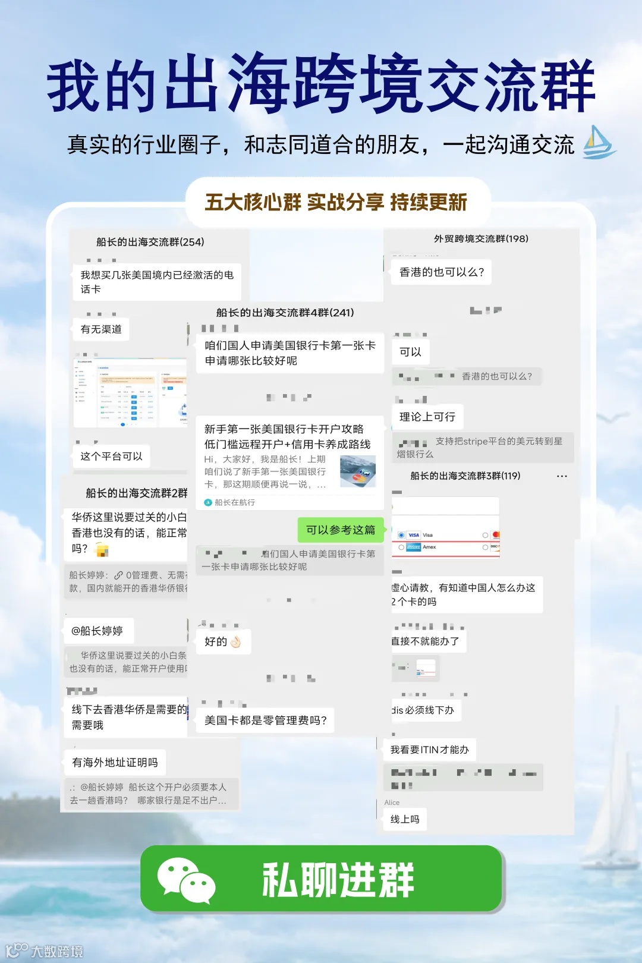
Task: Click the 理论上可行 message bubble
Action: (427, 417)
